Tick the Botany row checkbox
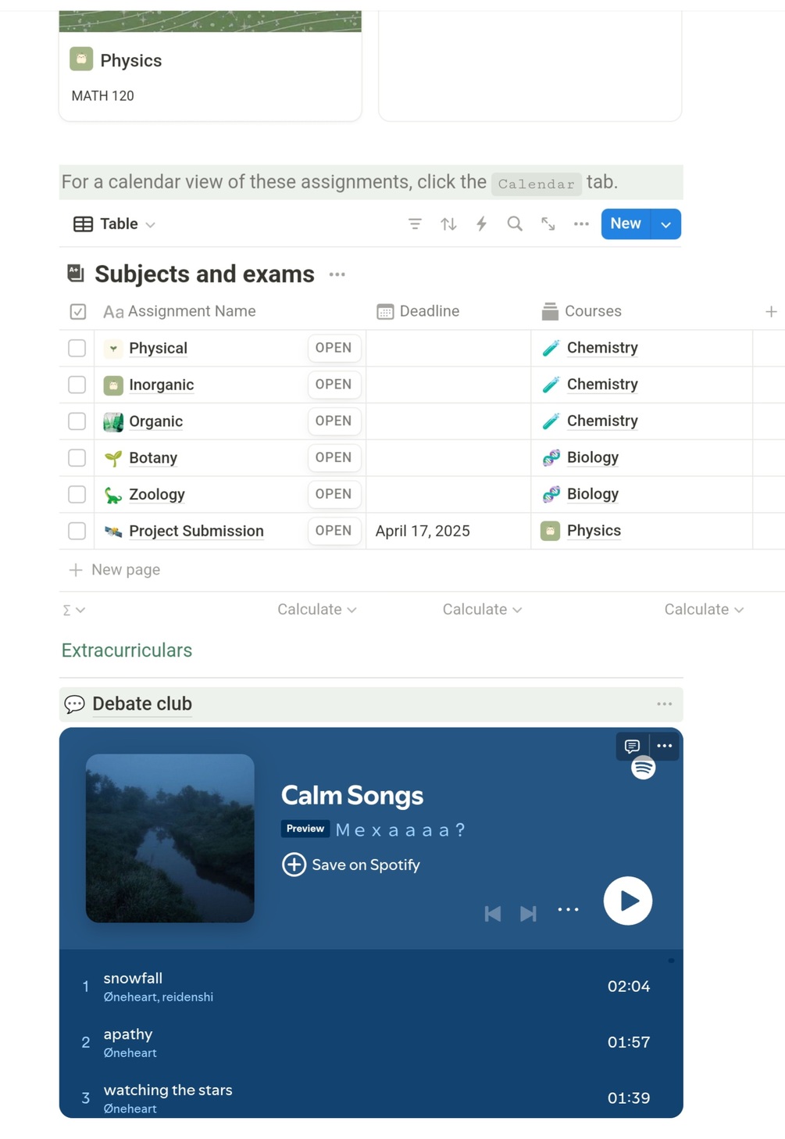 click(77, 457)
